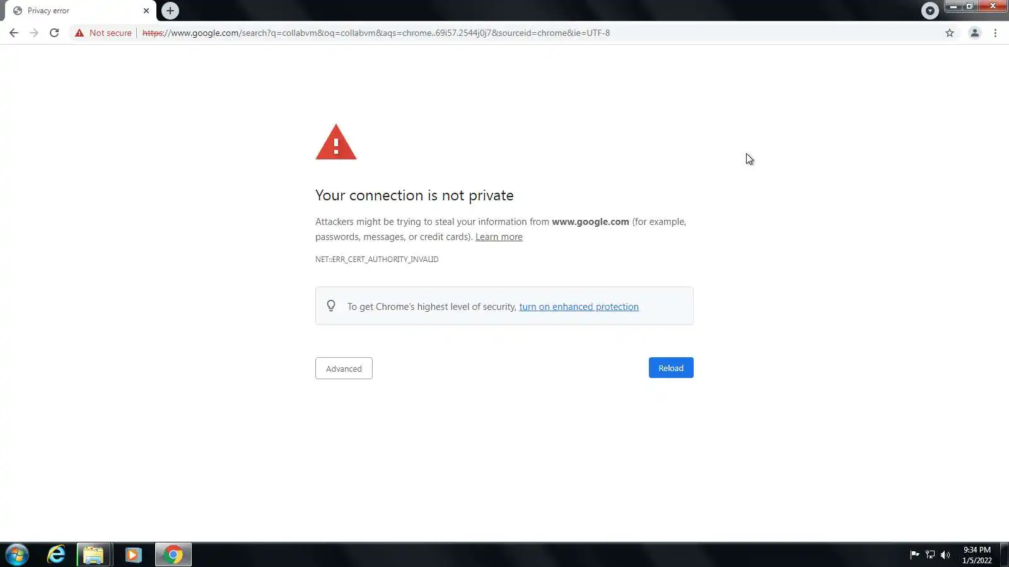
Task: Click the Not secure warning indicator
Action: pos(103,33)
